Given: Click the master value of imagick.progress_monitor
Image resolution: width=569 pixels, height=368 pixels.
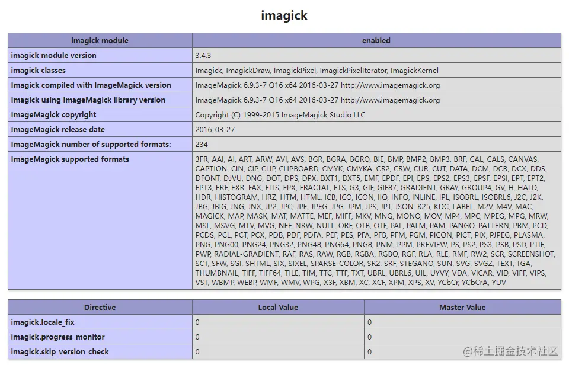Looking at the screenshot, I should [369, 337].
